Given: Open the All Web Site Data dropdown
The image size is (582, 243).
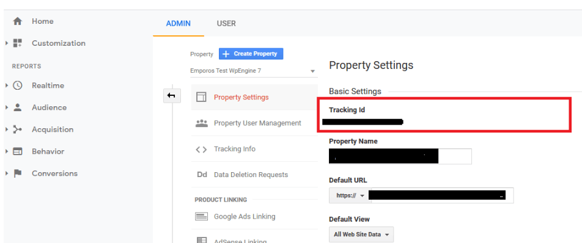Looking at the screenshot, I should (361, 234).
